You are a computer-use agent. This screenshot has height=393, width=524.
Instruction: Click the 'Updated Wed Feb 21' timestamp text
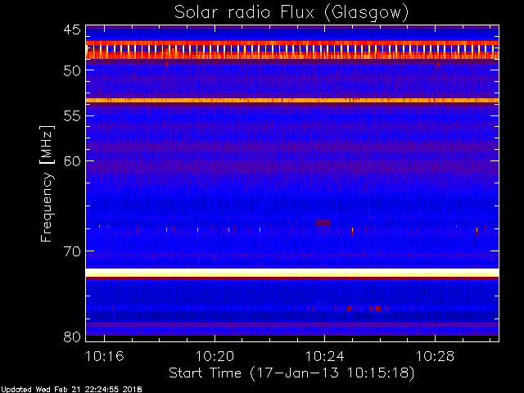71,388
